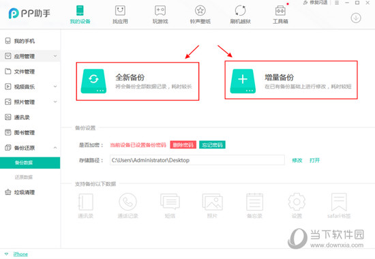Select the 备份数据 sub-item
Screen dimensions: 375x259
(x=30, y=163)
